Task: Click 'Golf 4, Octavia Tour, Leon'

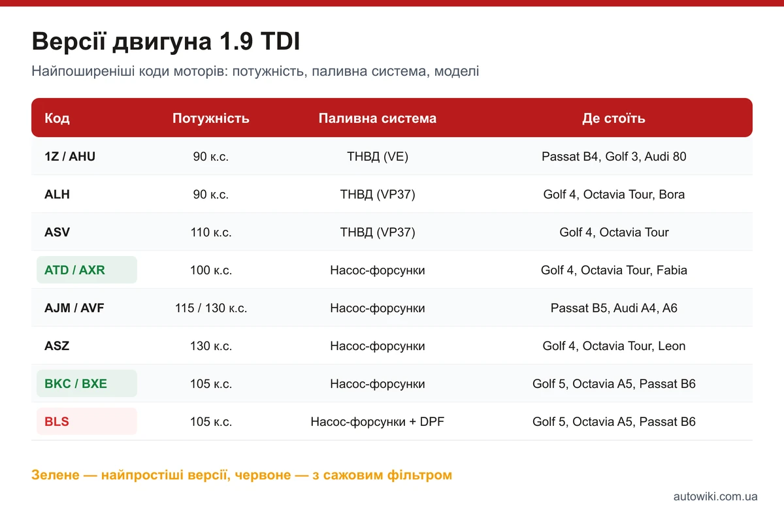Action: [614, 346]
